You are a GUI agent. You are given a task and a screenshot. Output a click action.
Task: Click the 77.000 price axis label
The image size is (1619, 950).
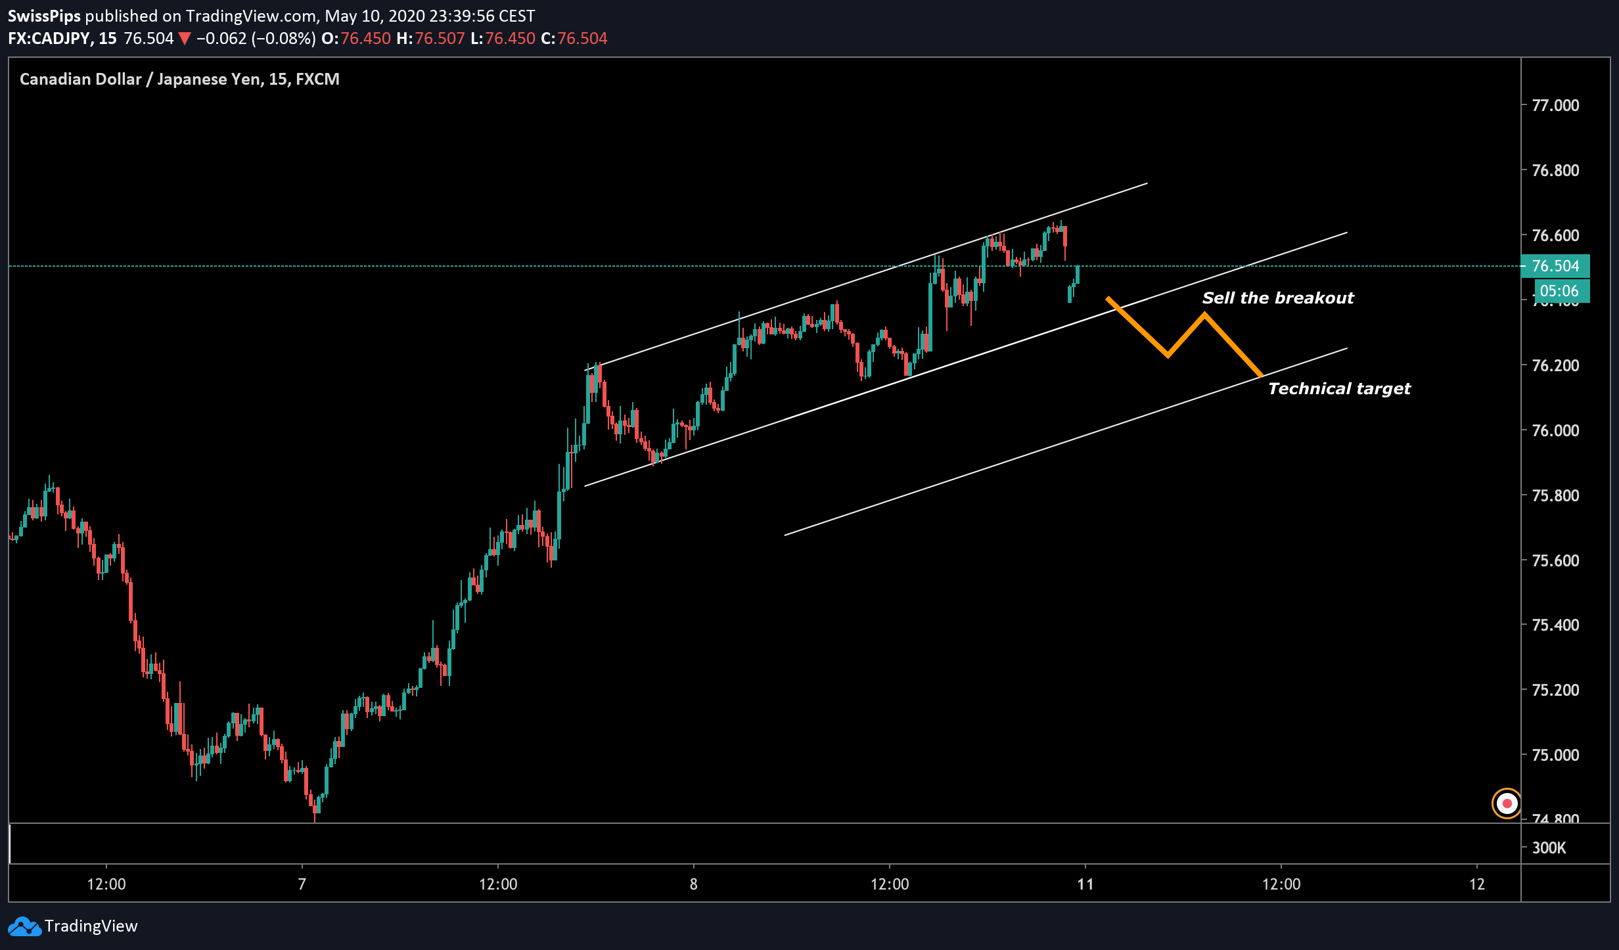point(1555,105)
